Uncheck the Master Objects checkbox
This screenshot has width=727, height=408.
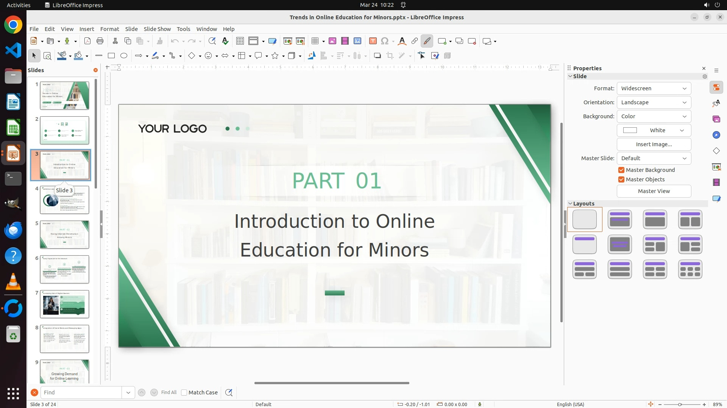(621, 179)
